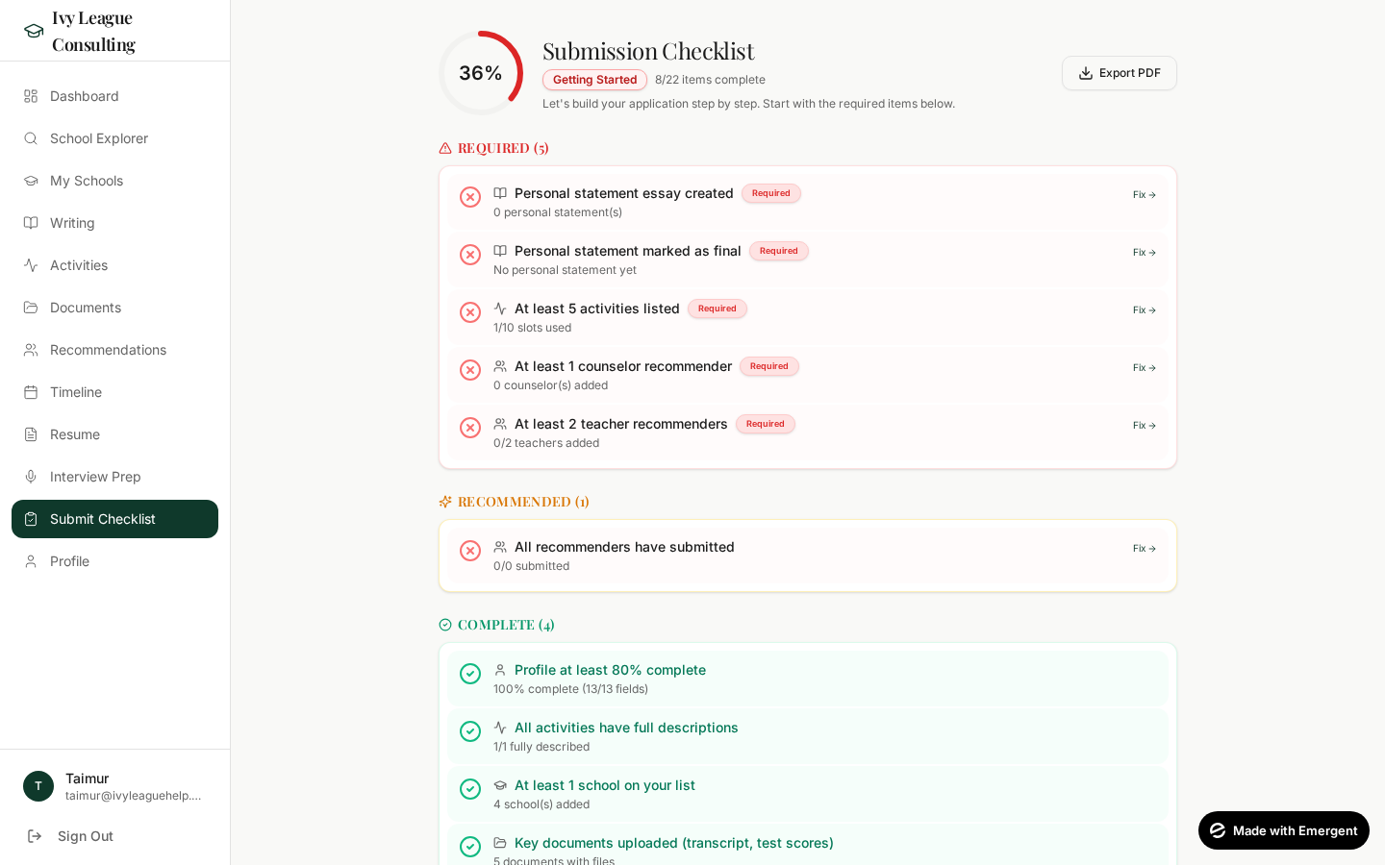Click the Submit Checklist clipboard icon

coord(31,519)
